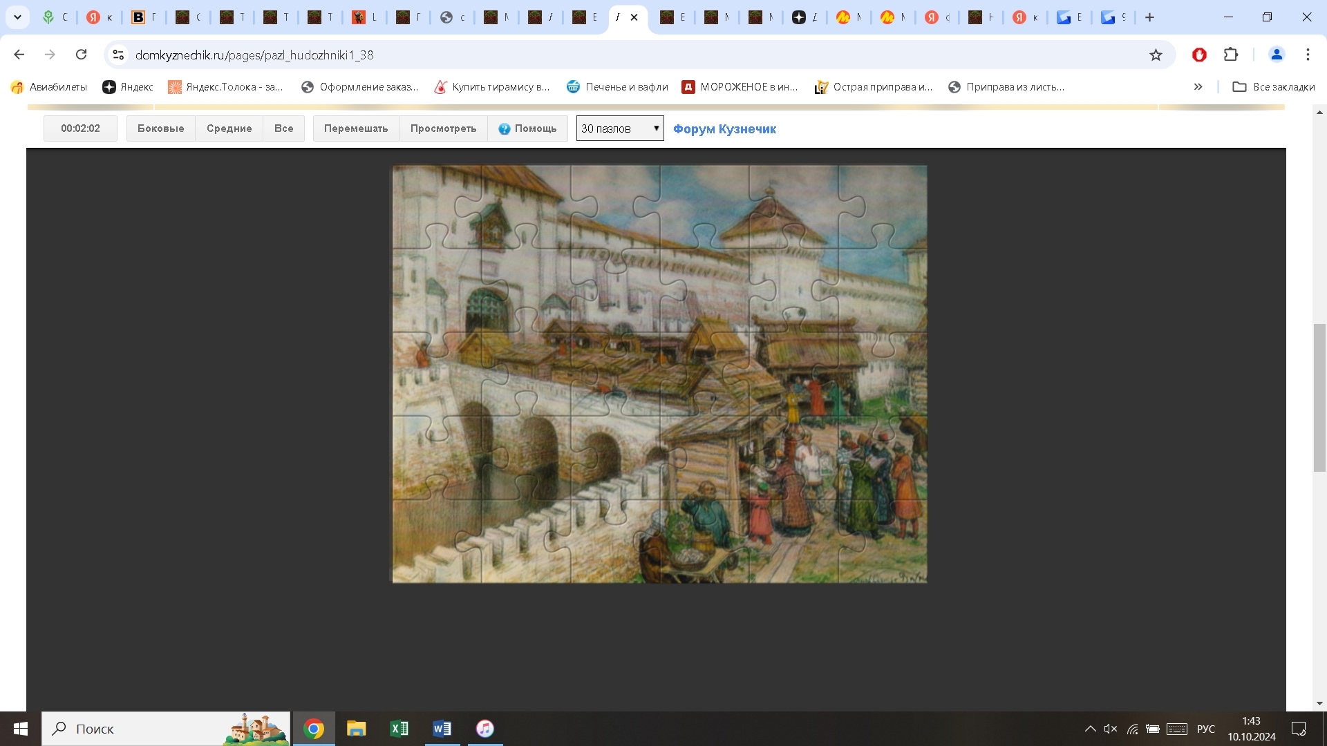
Task: Open File Explorer from the taskbar
Action: pos(357,729)
